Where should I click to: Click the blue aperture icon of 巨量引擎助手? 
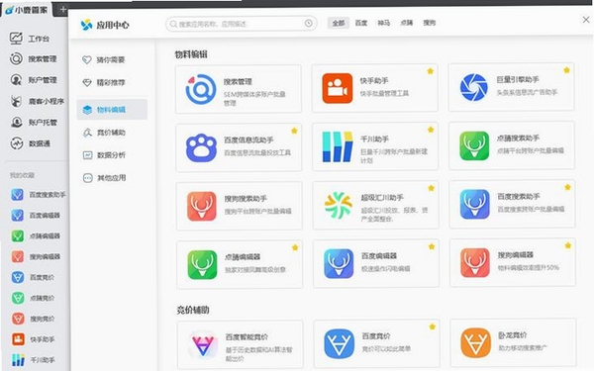(x=473, y=87)
